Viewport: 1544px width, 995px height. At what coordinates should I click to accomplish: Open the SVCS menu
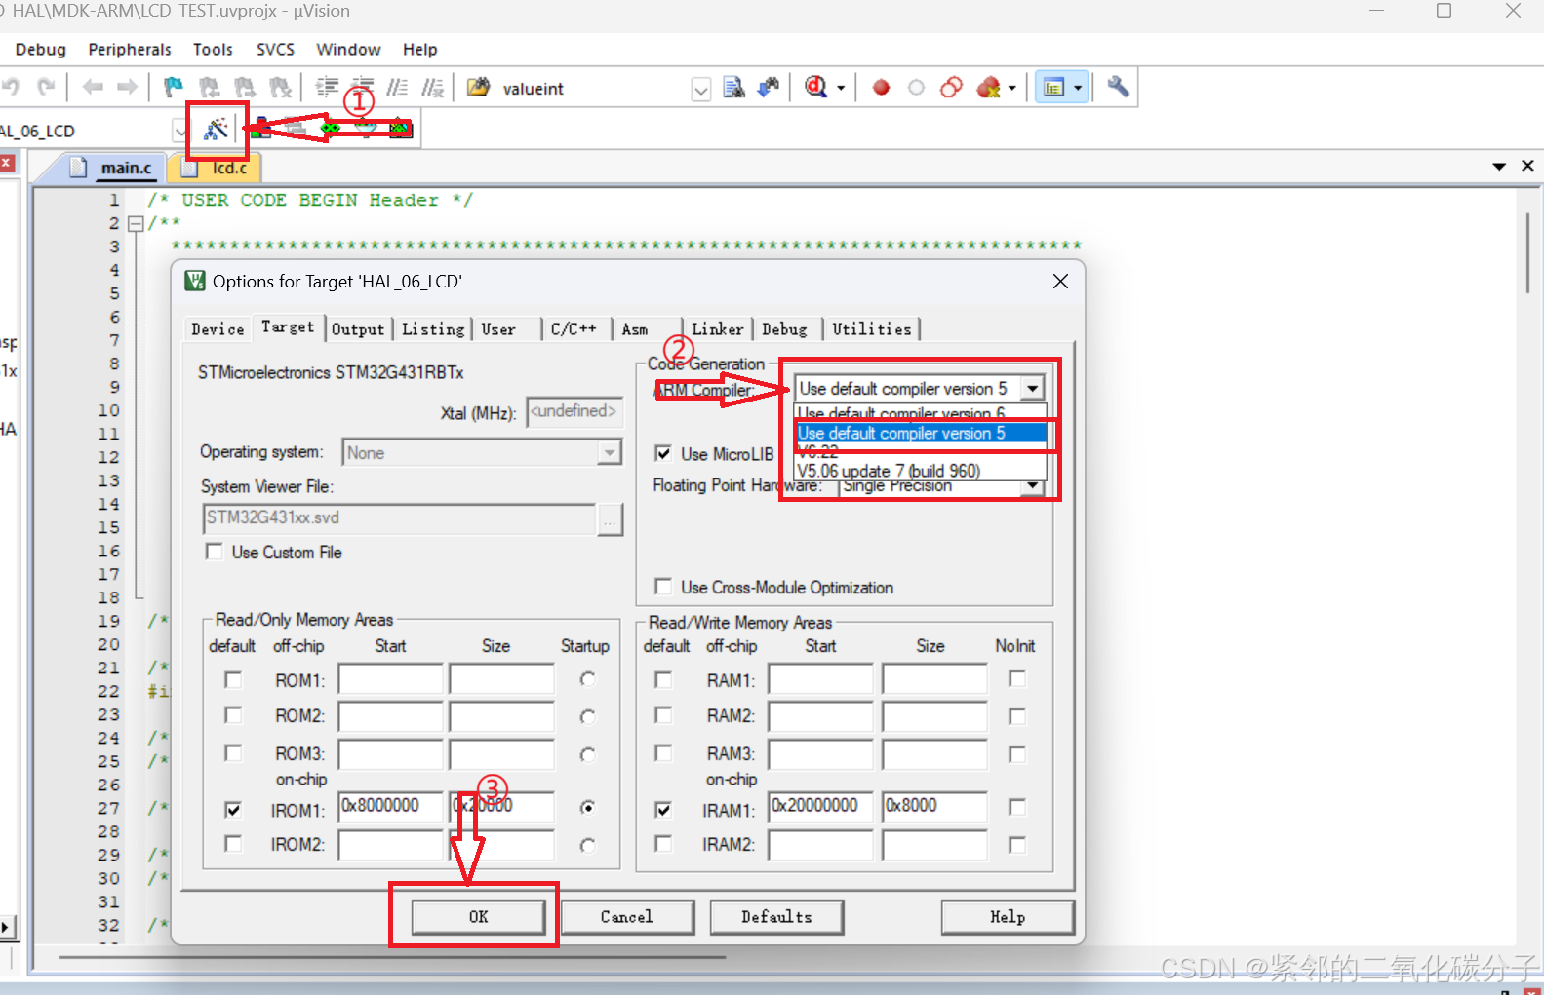[x=275, y=49]
